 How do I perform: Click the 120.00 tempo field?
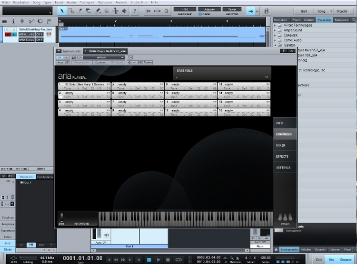[x=265, y=258]
